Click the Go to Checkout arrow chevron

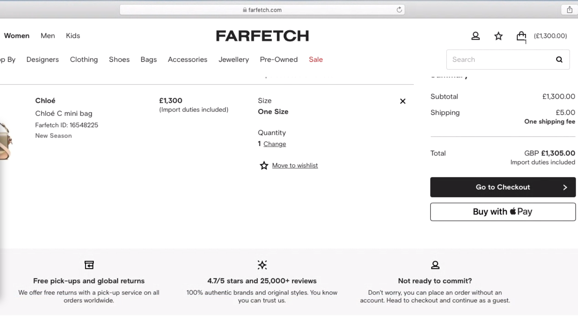click(565, 187)
